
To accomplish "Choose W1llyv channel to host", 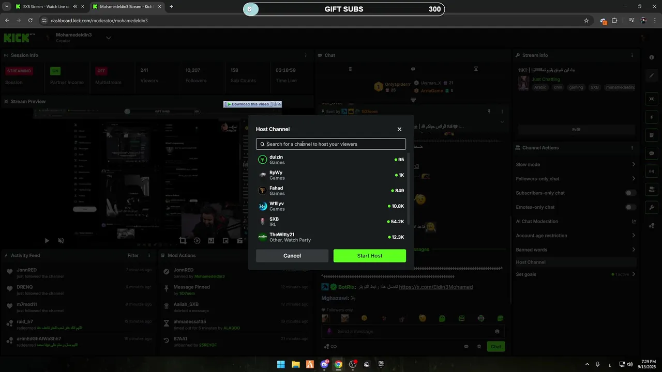I will tap(331, 206).
